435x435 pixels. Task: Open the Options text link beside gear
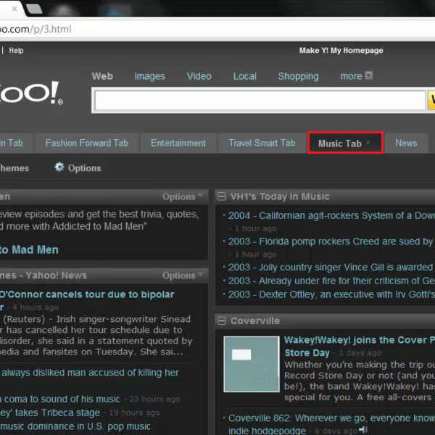click(x=85, y=168)
